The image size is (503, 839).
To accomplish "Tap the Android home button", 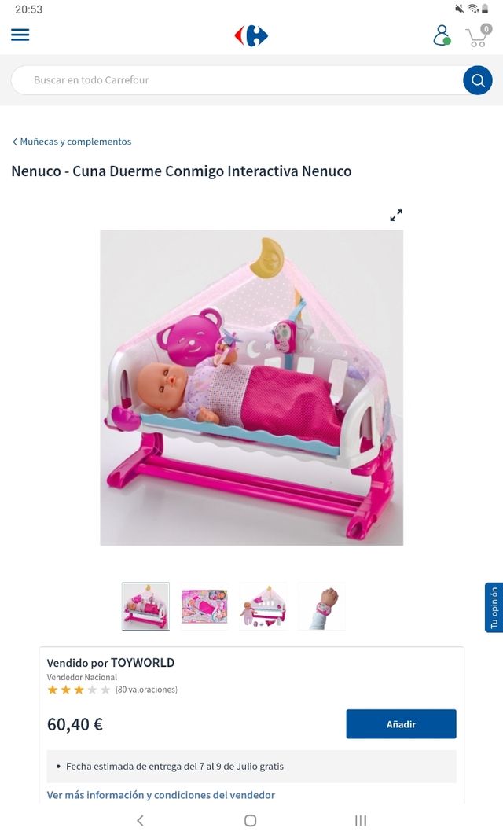I will pos(250,820).
